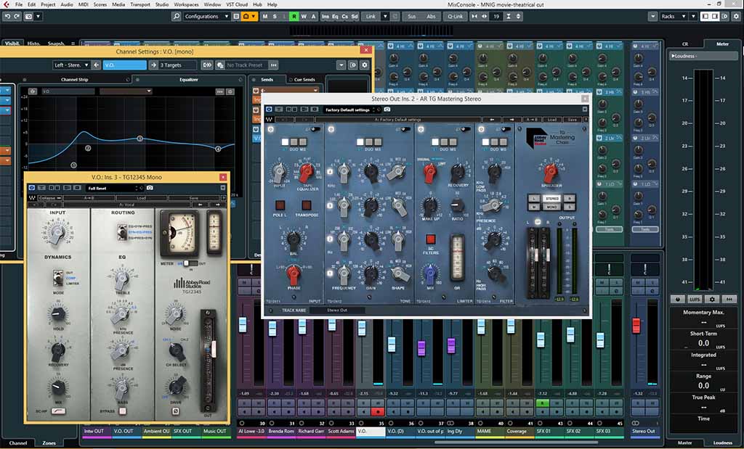The height and width of the screenshot is (449, 744).
Task: Switch to the Zones tab at the bottom
Action: (x=49, y=443)
